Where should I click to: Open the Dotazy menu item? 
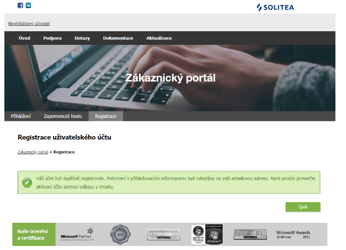pyautogui.click(x=82, y=38)
